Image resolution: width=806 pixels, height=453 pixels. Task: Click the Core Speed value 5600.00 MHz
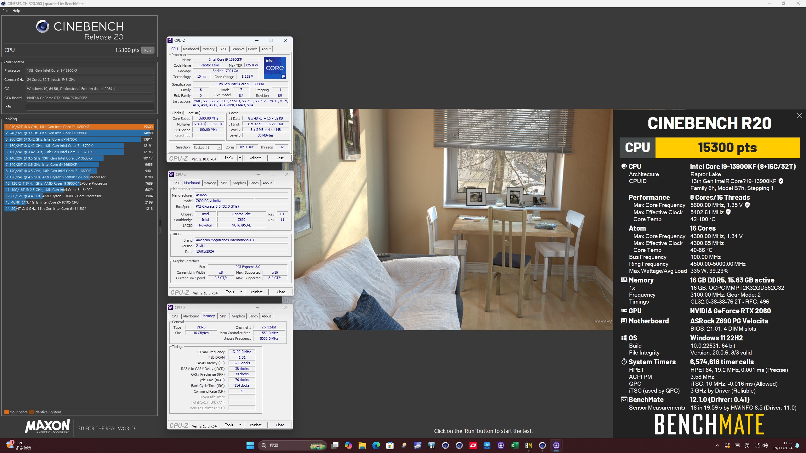208,119
